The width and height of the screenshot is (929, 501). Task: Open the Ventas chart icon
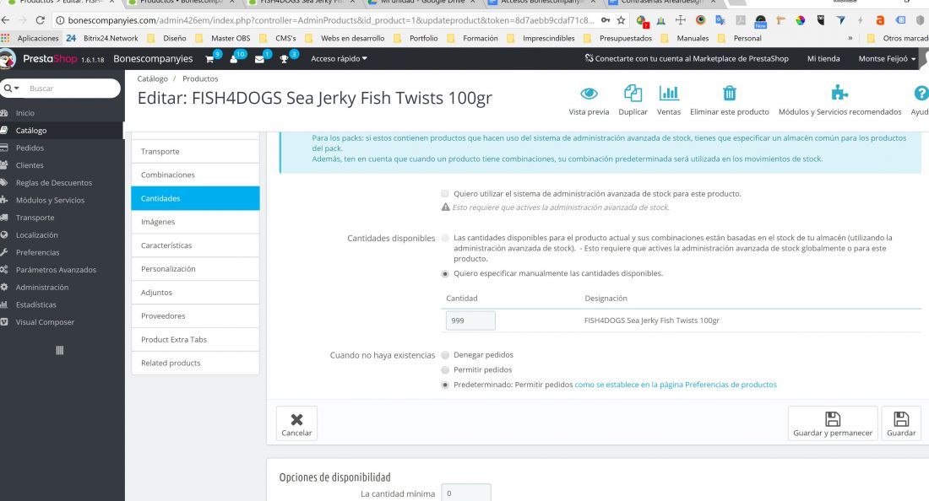click(x=669, y=94)
